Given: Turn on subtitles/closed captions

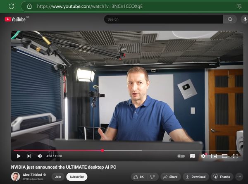Looking at the screenshot, I should click(x=193, y=156).
